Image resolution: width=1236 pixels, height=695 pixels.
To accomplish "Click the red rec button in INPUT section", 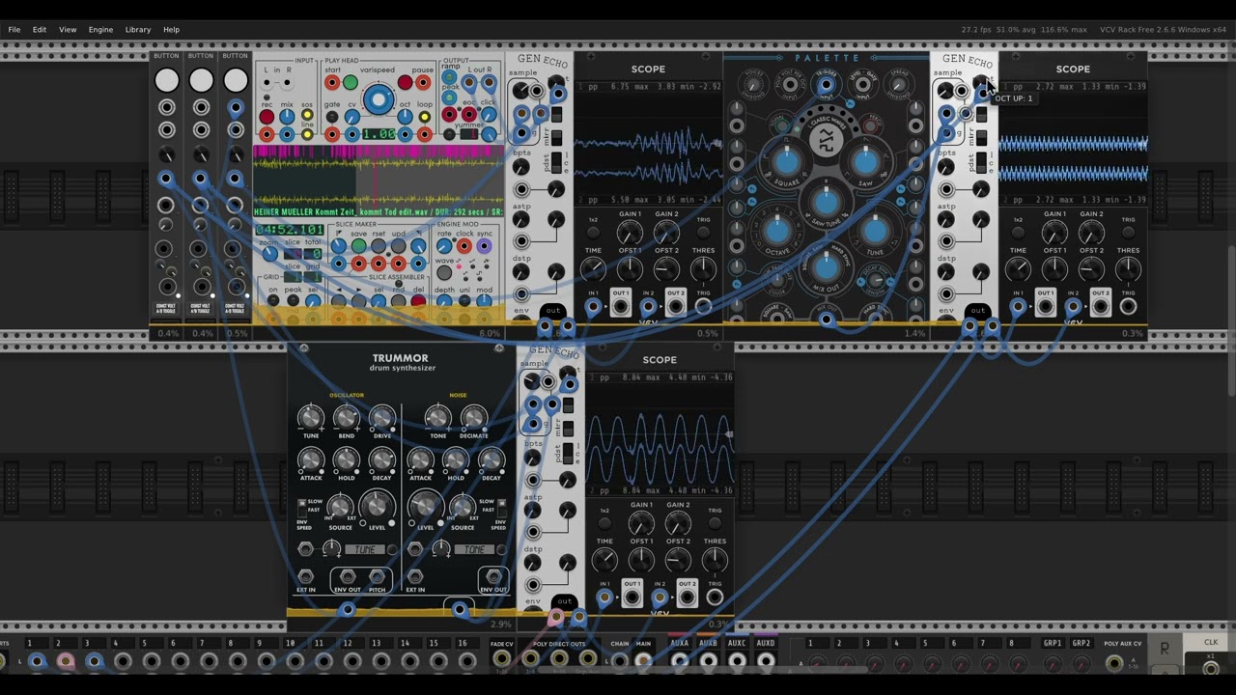I will click(x=267, y=117).
